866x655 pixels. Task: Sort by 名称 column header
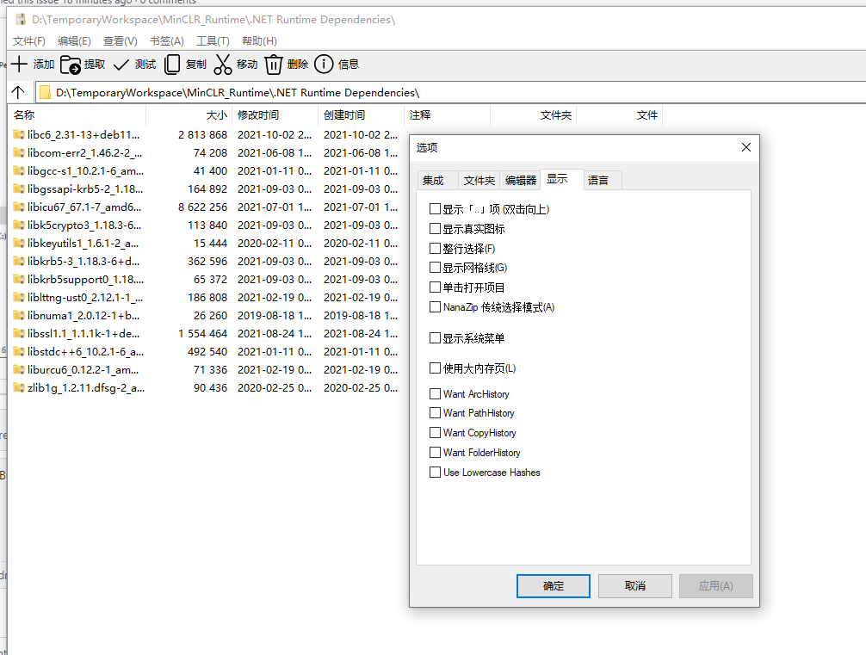pyautogui.click(x=77, y=114)
